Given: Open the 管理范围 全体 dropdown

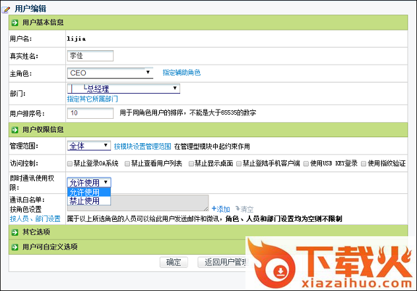Looking at the screenshot, I should point(89,146).
